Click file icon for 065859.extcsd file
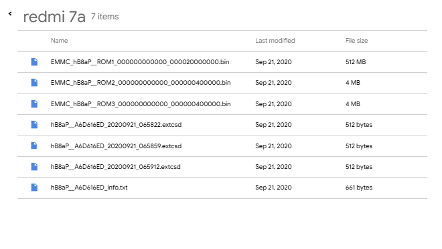 [x=34, y=146]
